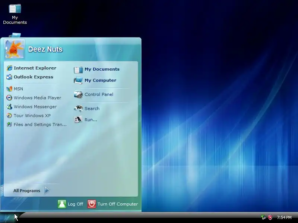298x223 pixels.
Task: Click the My Computer icon in Start menu
Action: click(x=78, y=80)
